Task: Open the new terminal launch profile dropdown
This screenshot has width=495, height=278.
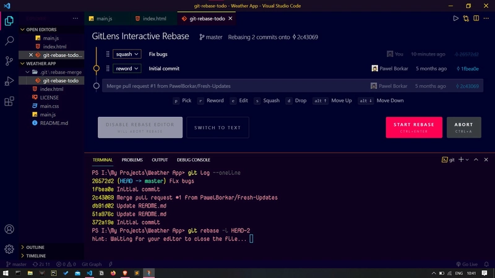Action: pos(467,160)
